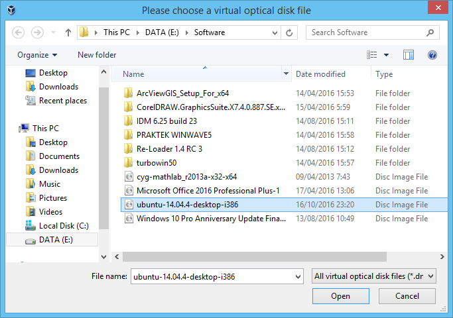Create a New folder
Screen dimensions: 453x318
pyautogui.click(x=97, y=55)
